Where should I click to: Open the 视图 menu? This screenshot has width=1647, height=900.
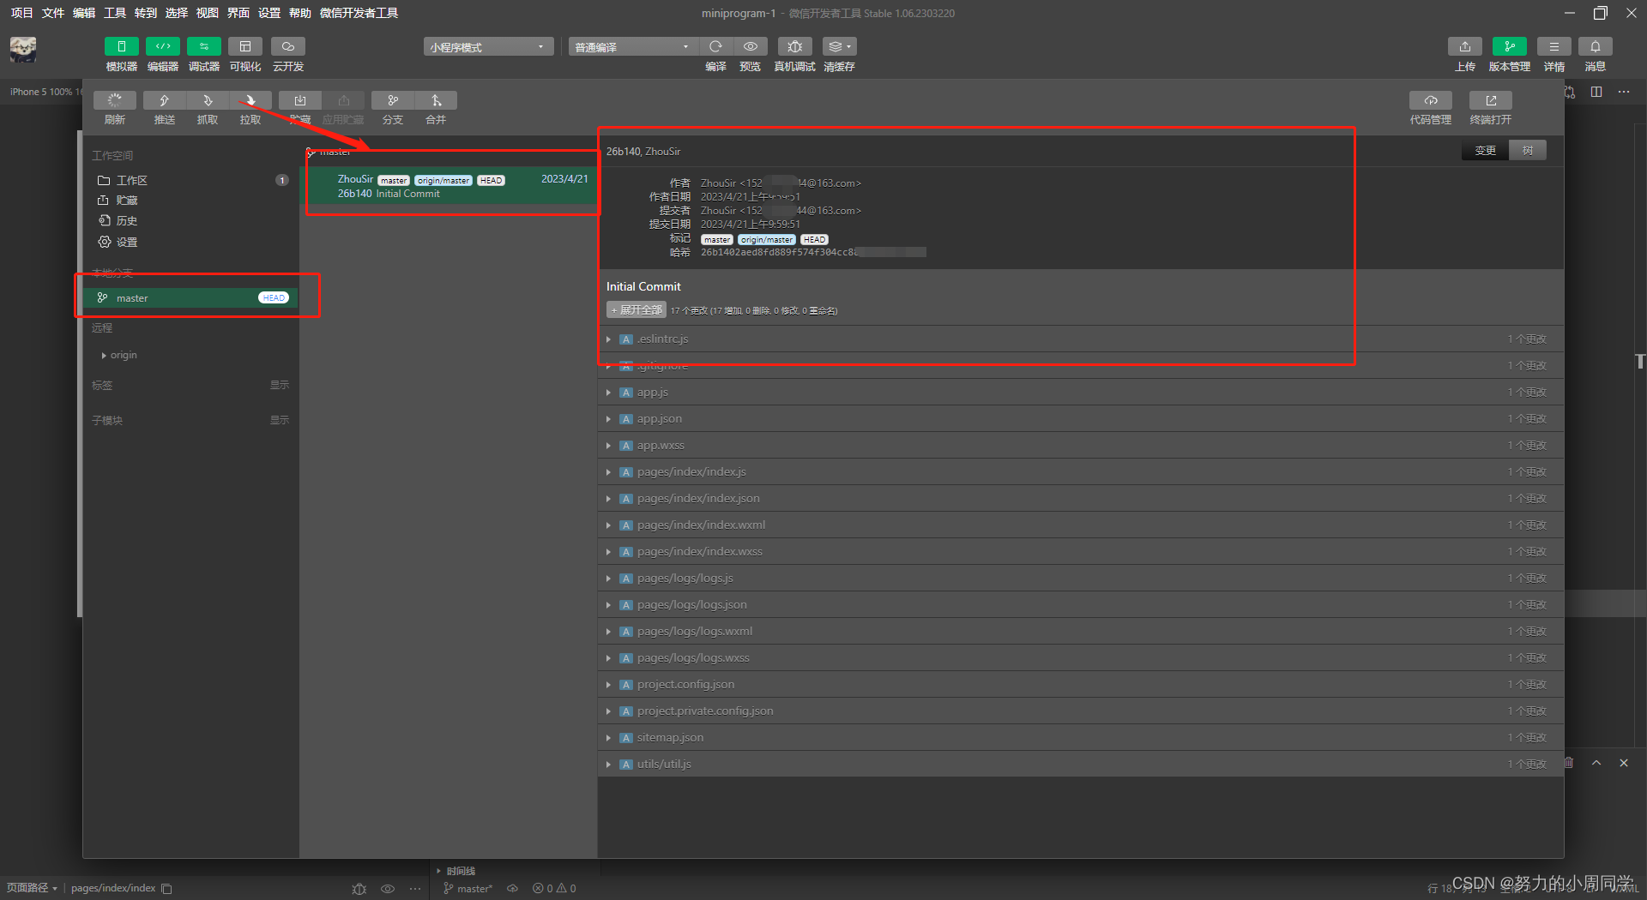208,13
